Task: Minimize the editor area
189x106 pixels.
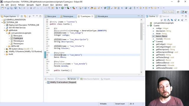Action: tap(139, 16)
